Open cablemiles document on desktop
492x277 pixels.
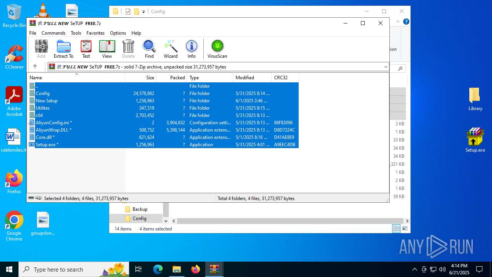(x=13, y=140)
